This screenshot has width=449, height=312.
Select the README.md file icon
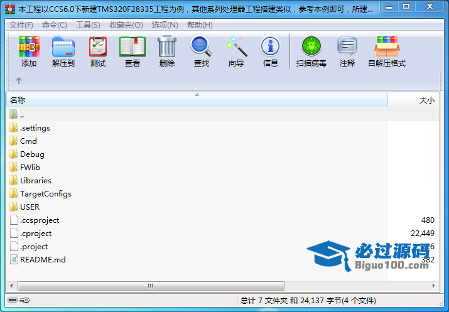[x=14, y=259]
